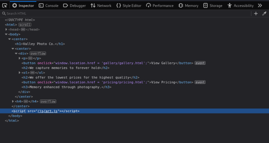
Task: Show more tools via the double chevron
Action: click(260, 6)
